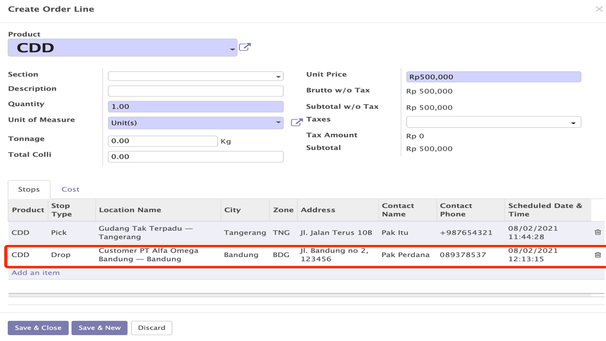Focus the Description input field
The width and height of the screenshot is (606, 341).
(196, 91)
